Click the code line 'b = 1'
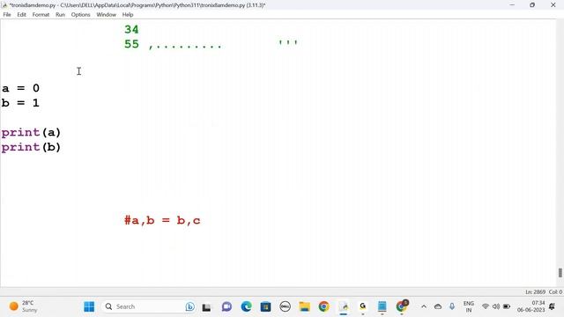 coord(20,103)
